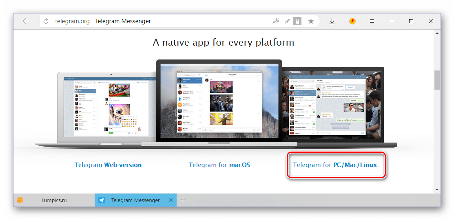Show site security via the padlock icon
454x220 pixels.
[297, 21]
